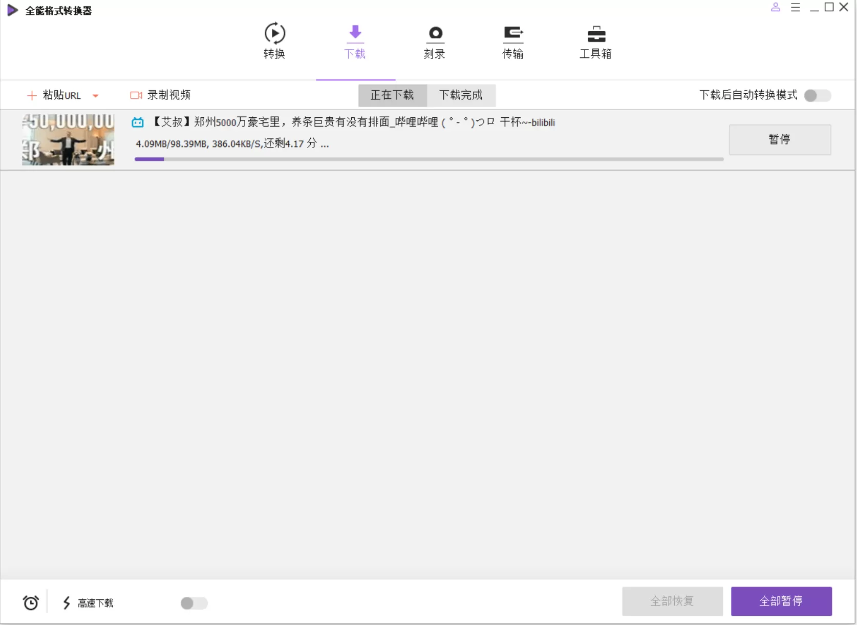Toggle auto-convert after download mode switch

817,96
